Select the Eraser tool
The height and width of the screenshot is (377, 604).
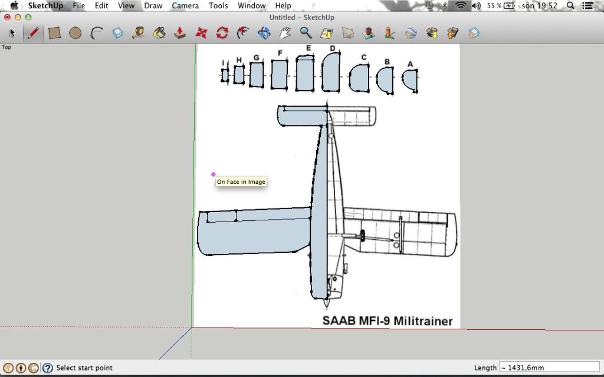click(x=117, y=33)
